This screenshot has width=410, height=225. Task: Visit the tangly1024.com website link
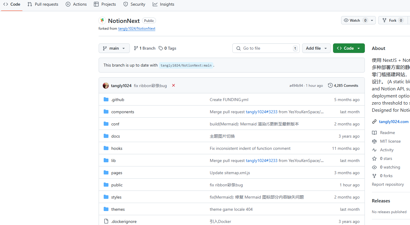click(x=394, y=122)
